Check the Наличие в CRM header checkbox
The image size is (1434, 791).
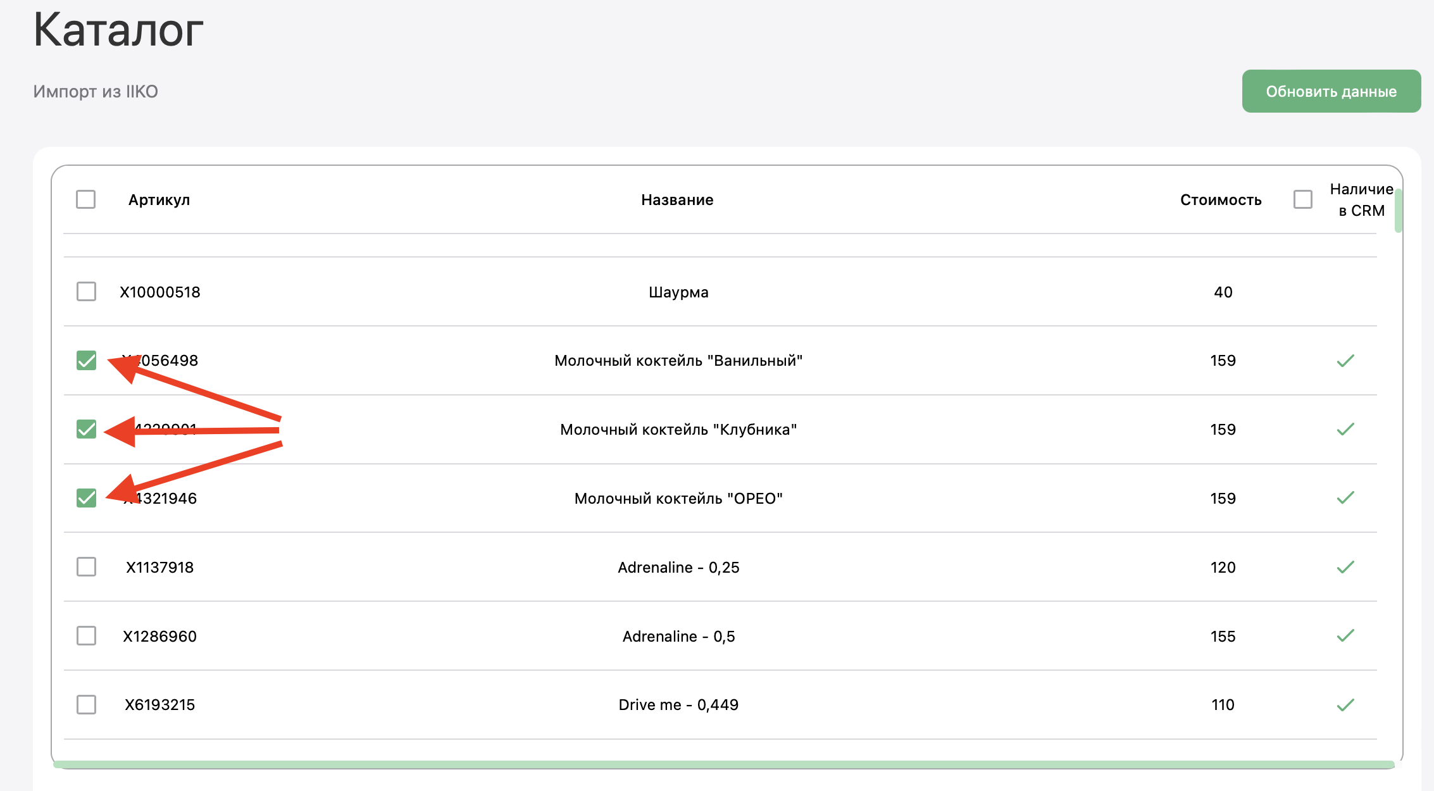pyautogui.click(x=1302, y=199)
